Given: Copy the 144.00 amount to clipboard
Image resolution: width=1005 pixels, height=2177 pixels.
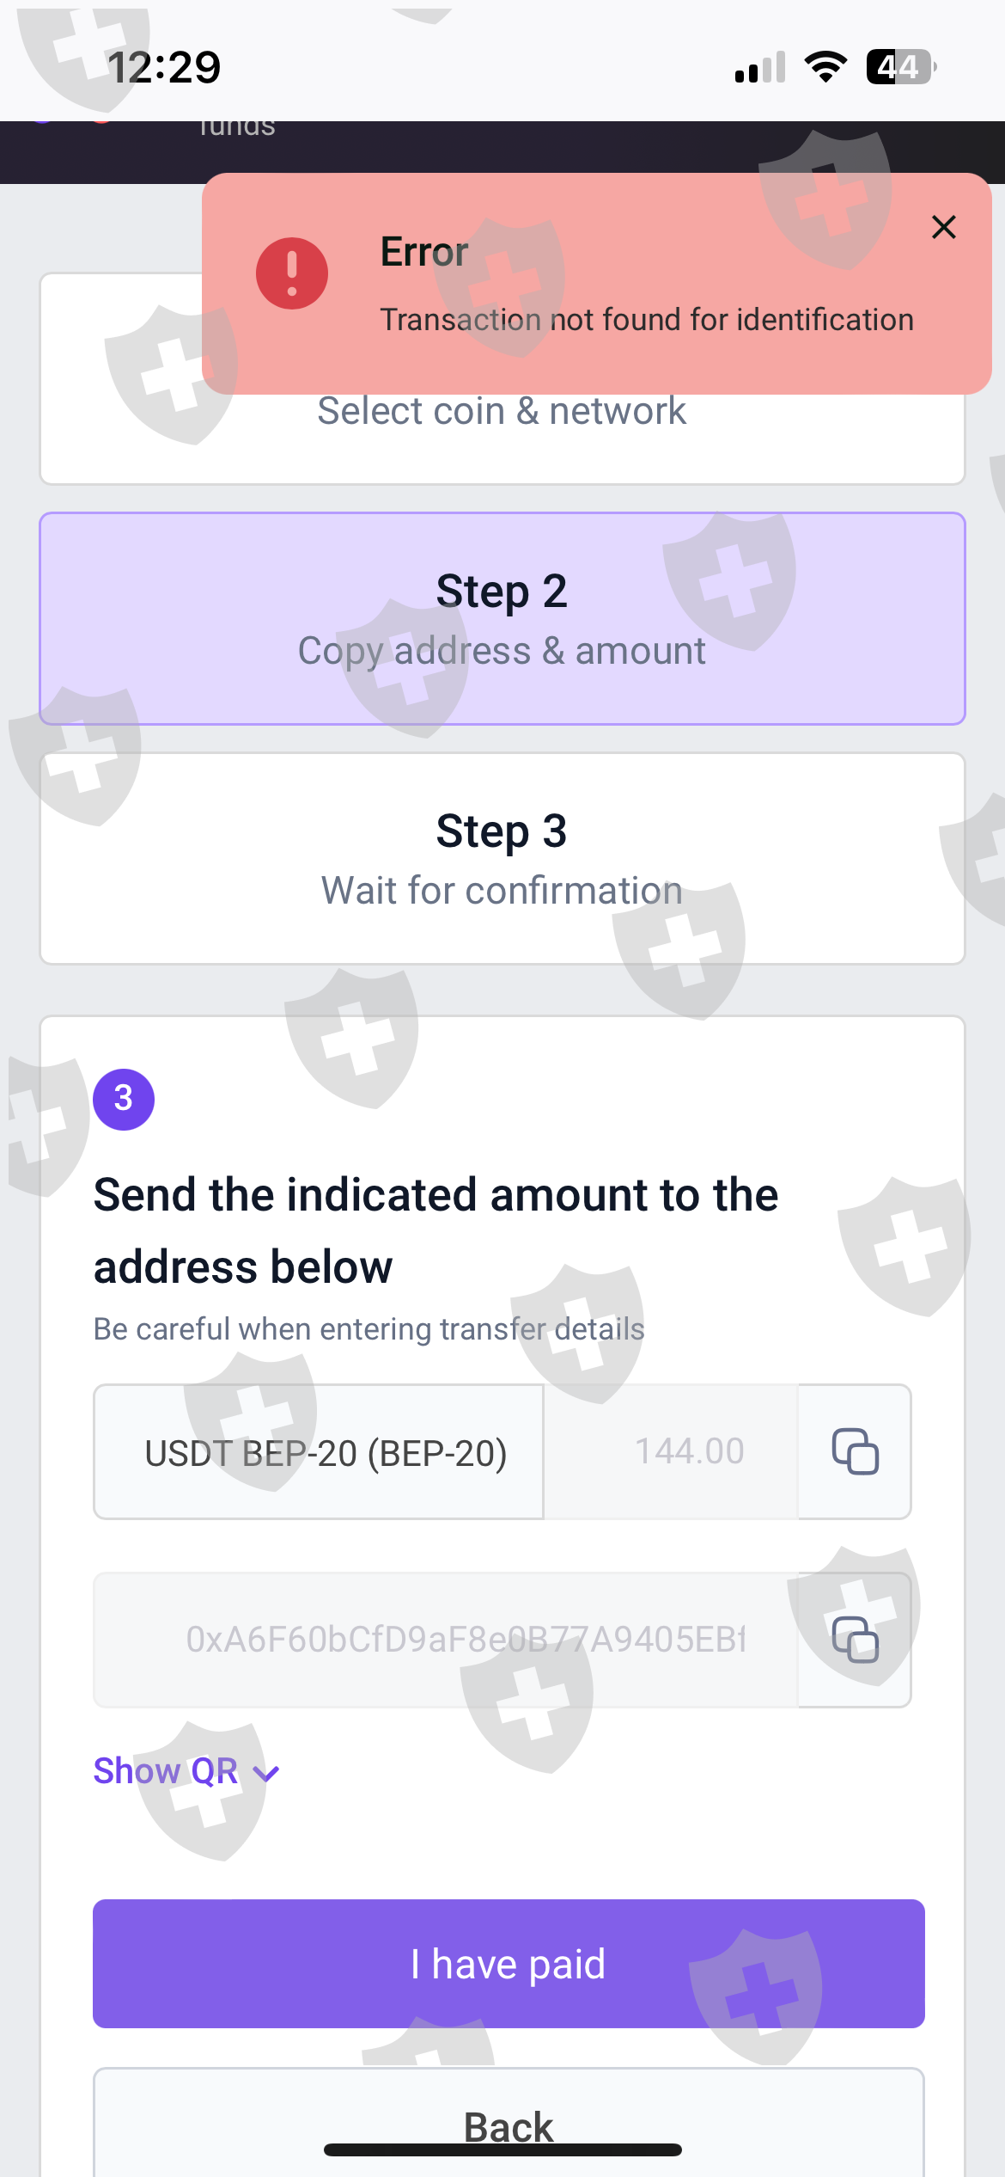Looking at the screenshot, I should 855,1451.
